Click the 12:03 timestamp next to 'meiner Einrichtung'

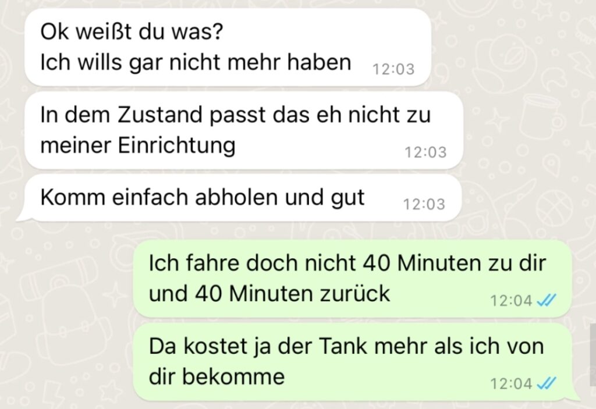(x=425, y=152)
